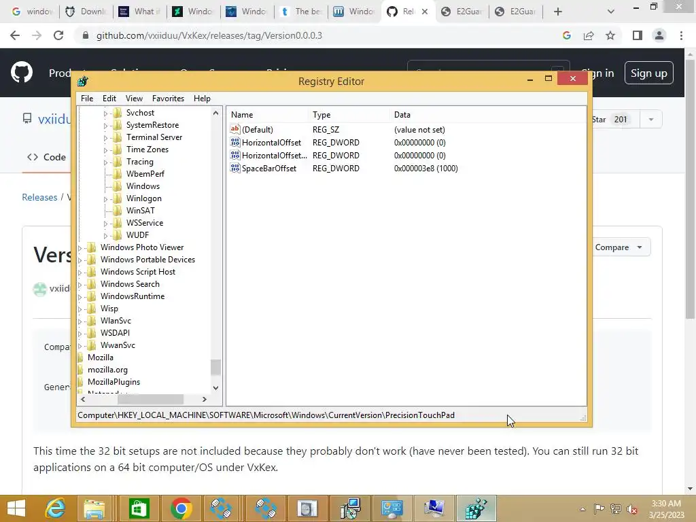The image size is (696, 522).
Task: Click the Releases breadcrumb link
Action: (39, 197)
